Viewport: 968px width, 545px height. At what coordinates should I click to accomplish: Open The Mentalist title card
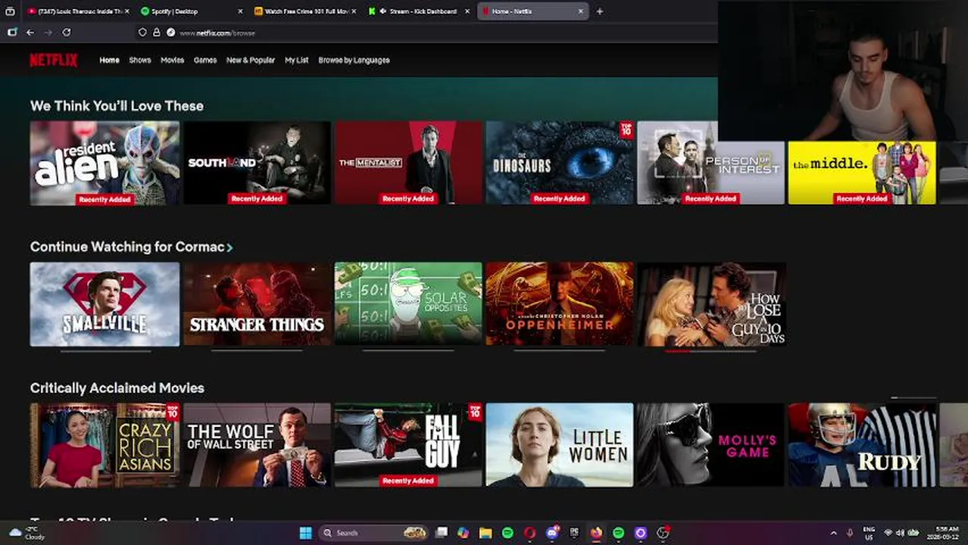[x=408, y=163]
